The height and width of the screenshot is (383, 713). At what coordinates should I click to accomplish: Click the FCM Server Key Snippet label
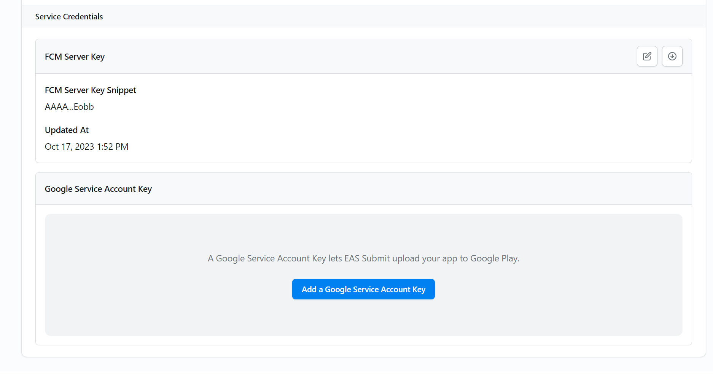click(x=90, y=90)
